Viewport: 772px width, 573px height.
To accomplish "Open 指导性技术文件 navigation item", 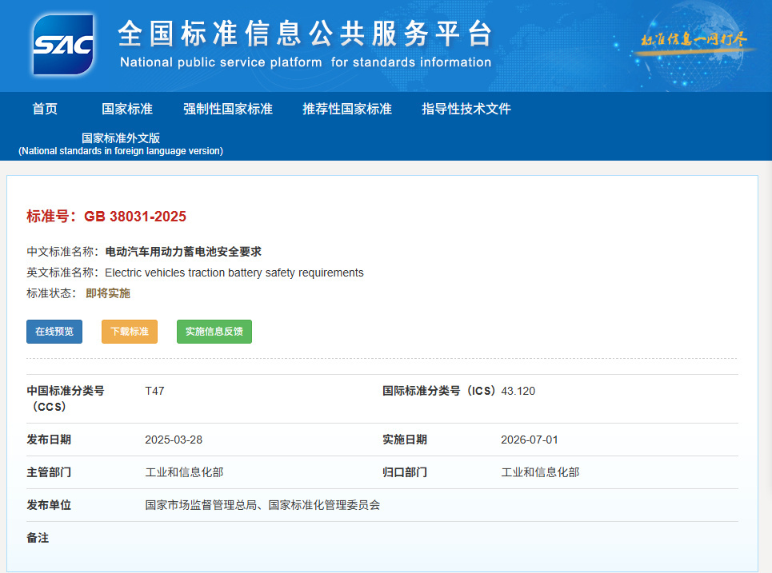I will point(466,109).
